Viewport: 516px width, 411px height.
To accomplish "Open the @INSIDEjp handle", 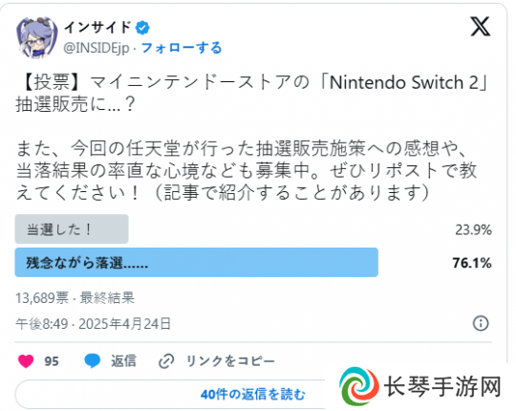I will pyautogui.click(x=97, y=48).
